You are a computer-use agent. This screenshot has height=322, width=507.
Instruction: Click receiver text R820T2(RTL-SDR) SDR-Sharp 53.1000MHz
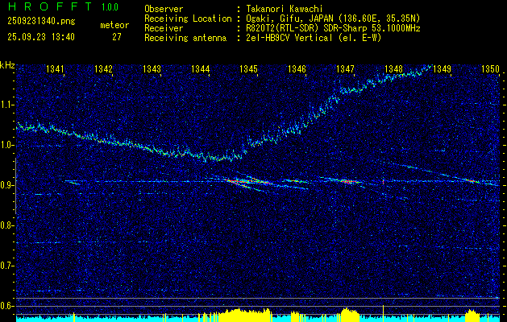coord(334,28)
